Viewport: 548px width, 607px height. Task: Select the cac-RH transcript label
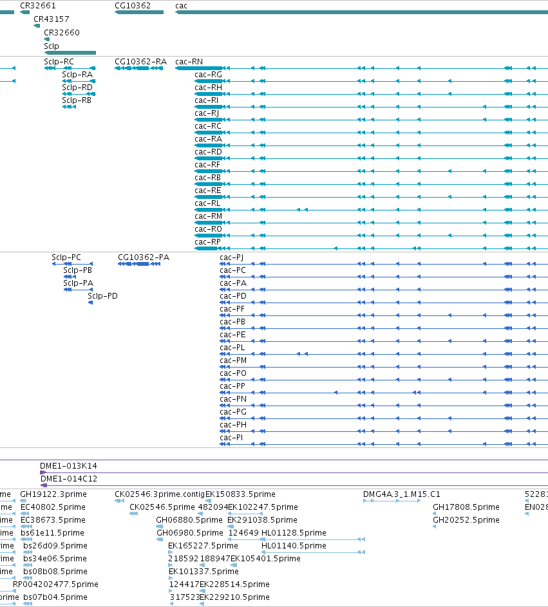pos(209,87)
